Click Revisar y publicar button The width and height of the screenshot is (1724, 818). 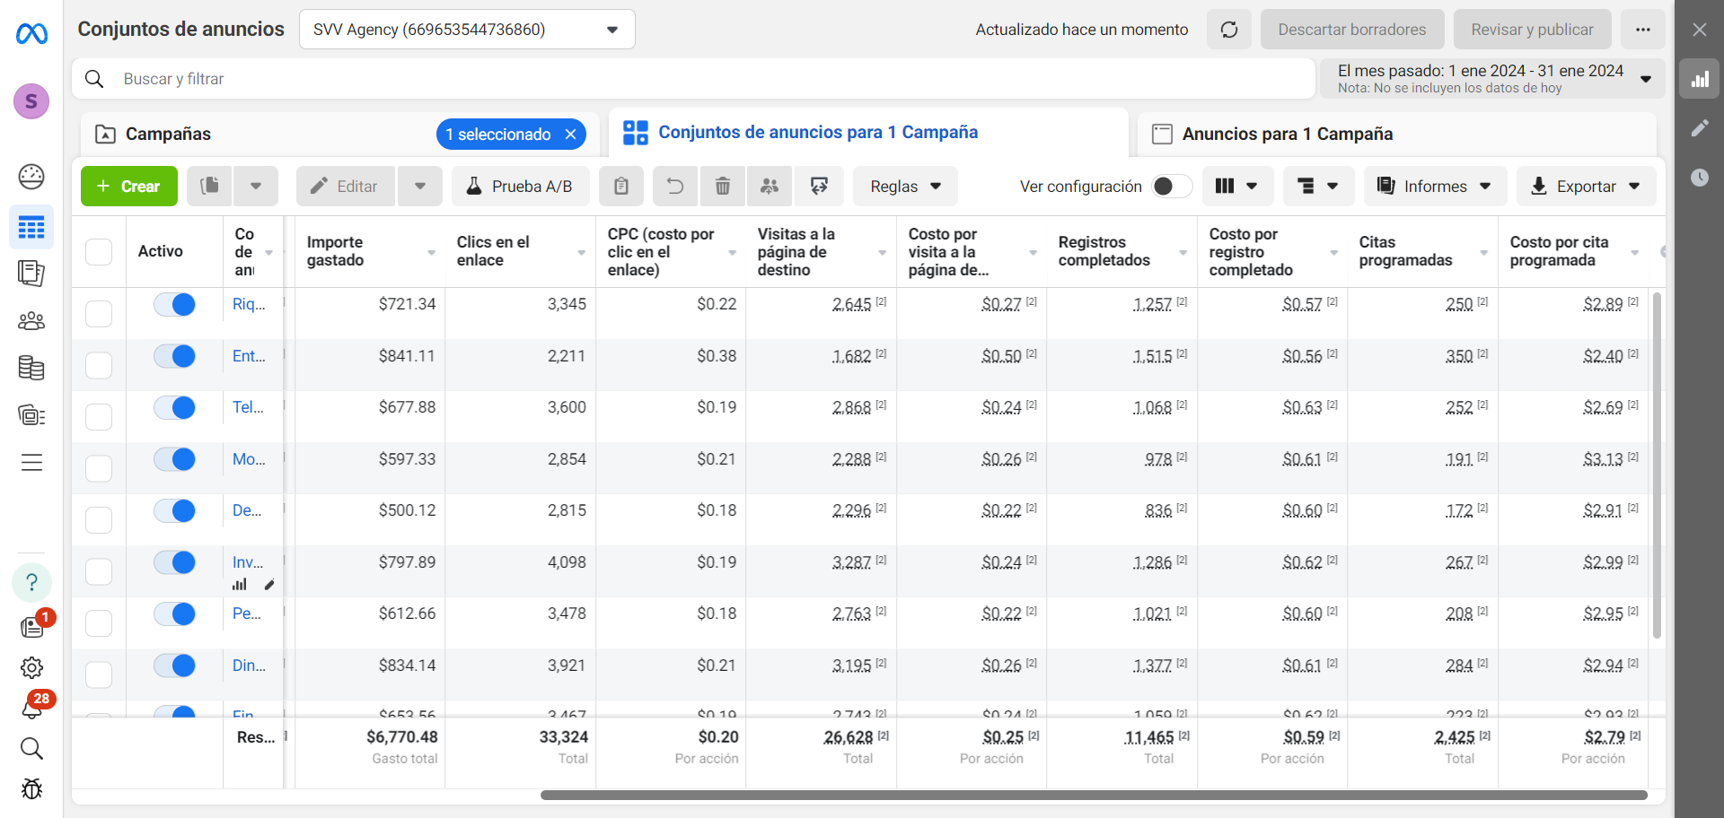pyautogui.click(x=1532, y=30)
